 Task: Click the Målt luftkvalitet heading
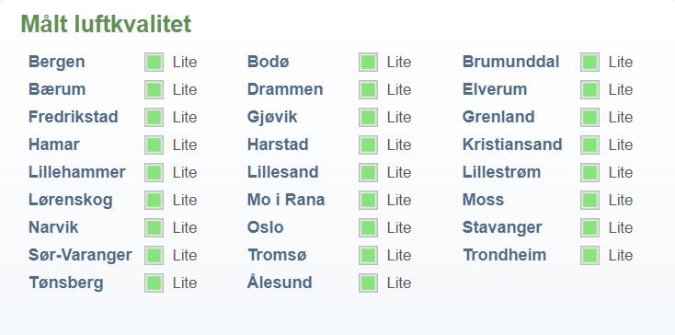tap(106, 24)
